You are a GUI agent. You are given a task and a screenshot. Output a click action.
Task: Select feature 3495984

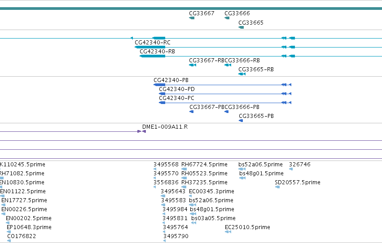[175, 210]
